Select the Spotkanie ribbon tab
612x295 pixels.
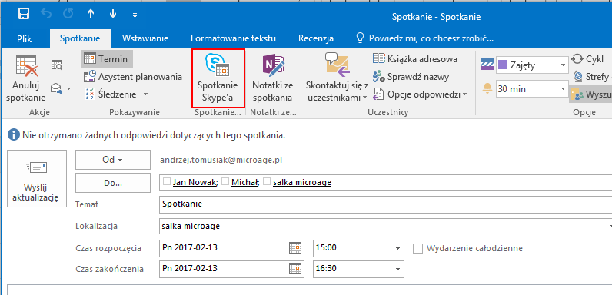pyautogui.click(x=80, y=38)
